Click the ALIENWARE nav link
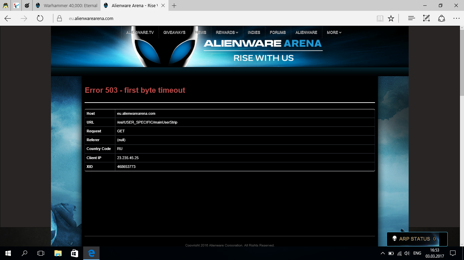 point(306,32)
